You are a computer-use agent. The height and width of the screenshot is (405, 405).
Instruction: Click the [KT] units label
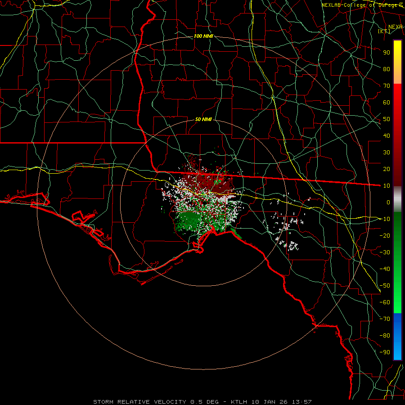pyautogui.click(x=384, y=31)
